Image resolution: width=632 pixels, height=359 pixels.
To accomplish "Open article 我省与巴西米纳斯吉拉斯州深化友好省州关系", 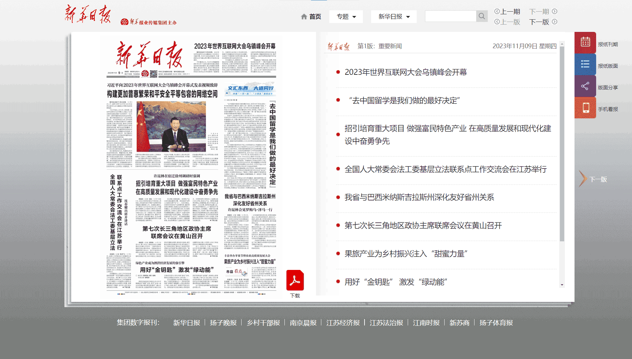I will point(419,197).
